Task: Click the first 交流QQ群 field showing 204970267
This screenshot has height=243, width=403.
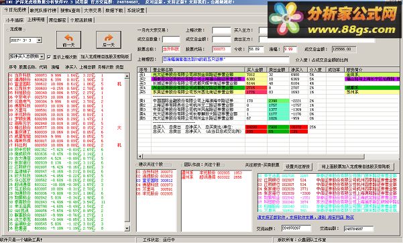Action: pos(296,228)
